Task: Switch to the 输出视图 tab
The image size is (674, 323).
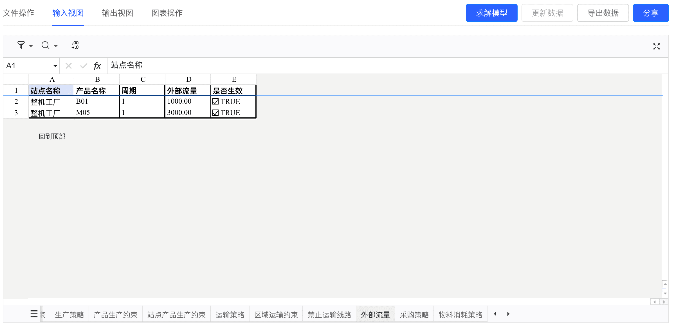Action: (x=118, y=13)
